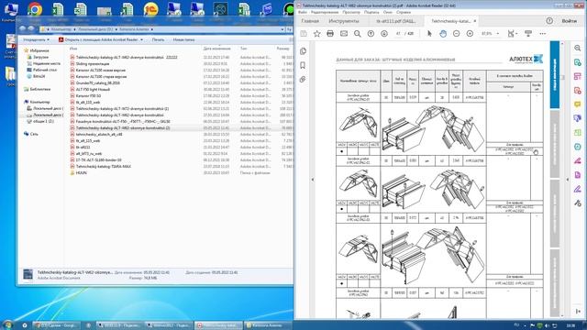Print the PDF using the printer icon

(330, 34)
